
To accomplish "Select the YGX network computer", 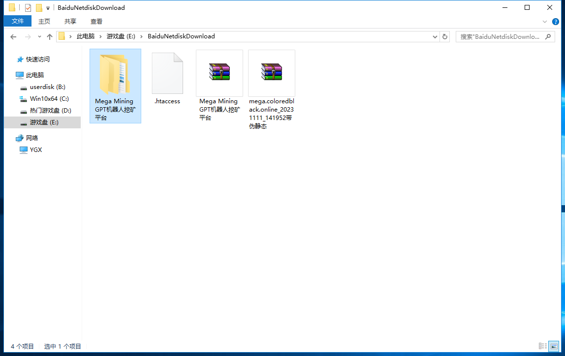I will pos(35,150).
